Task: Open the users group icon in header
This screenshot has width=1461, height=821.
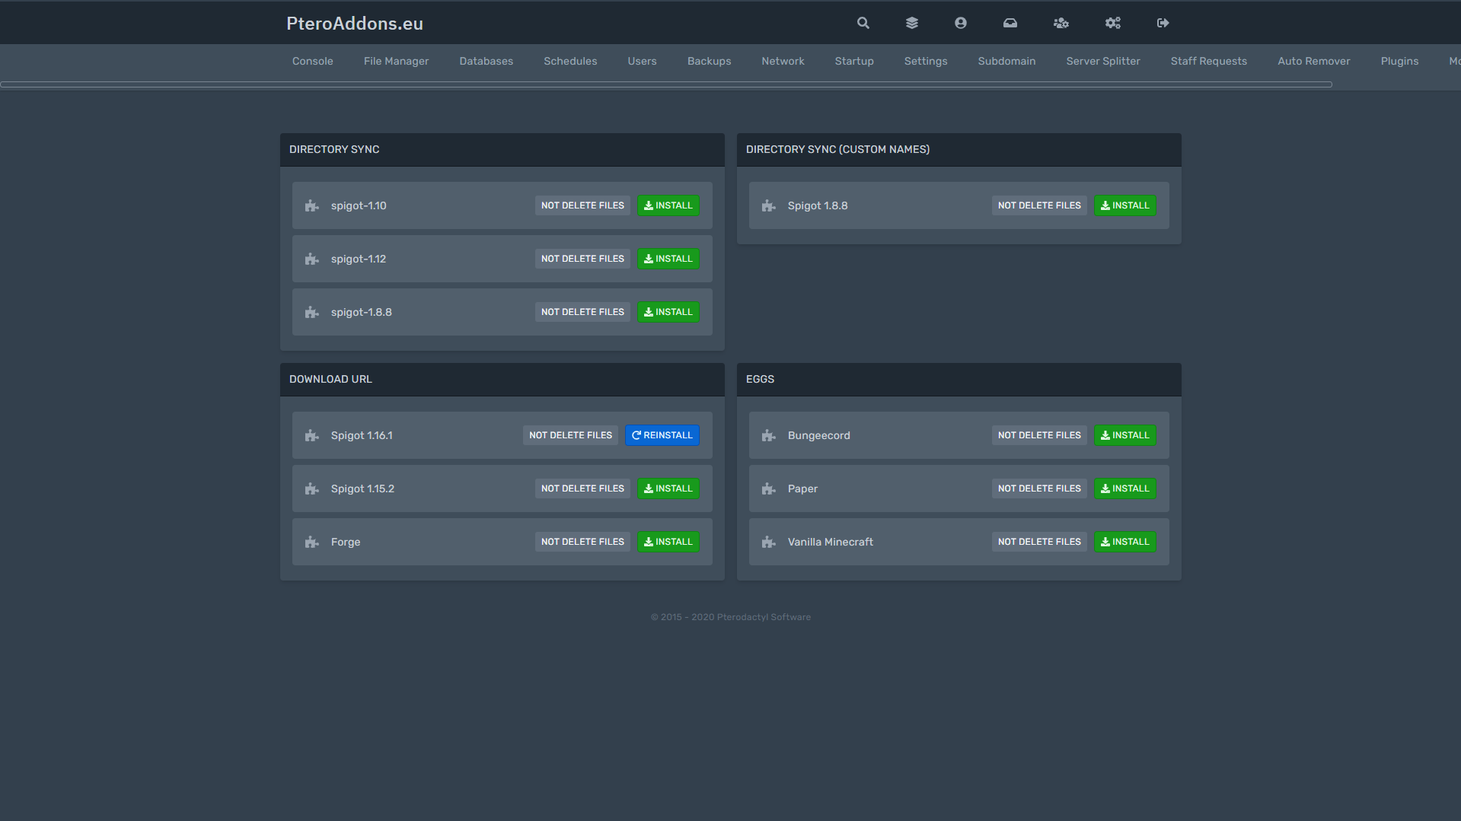Action: (1061, 23)
